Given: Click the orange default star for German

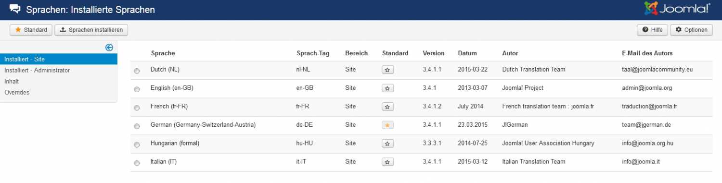Looking at the screenshot, I should (388, 125).
